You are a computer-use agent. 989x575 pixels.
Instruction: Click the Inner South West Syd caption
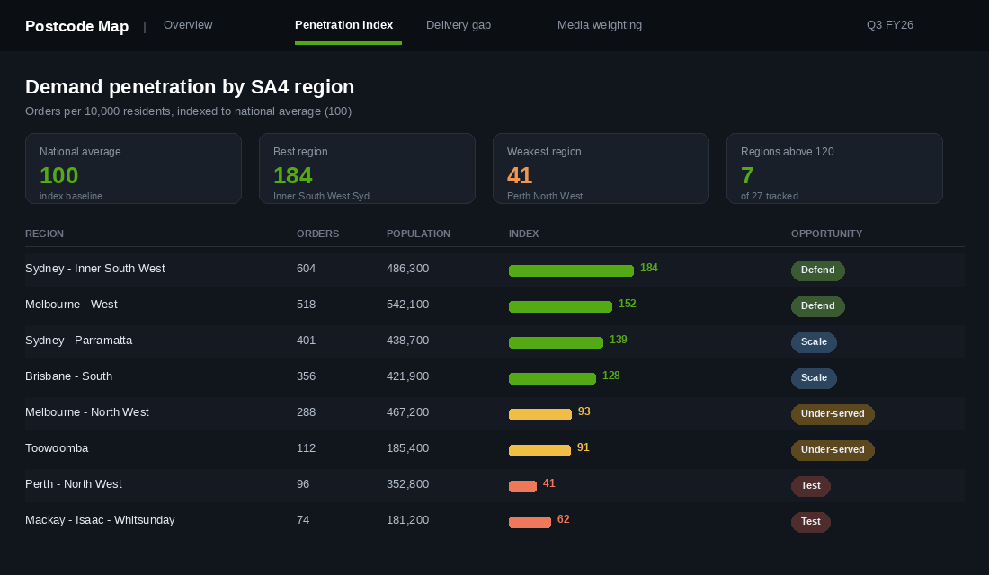tap(321, 196)
